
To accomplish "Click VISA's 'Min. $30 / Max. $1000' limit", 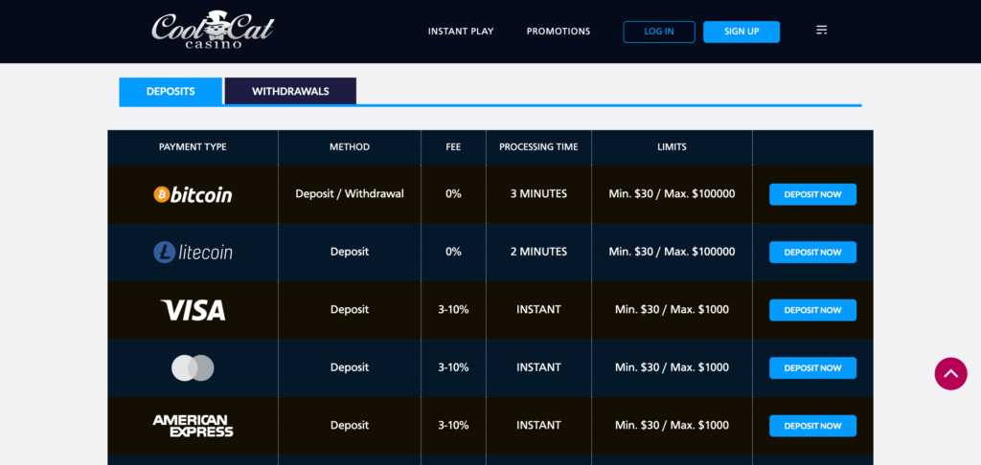I will (x=672, y=309).
